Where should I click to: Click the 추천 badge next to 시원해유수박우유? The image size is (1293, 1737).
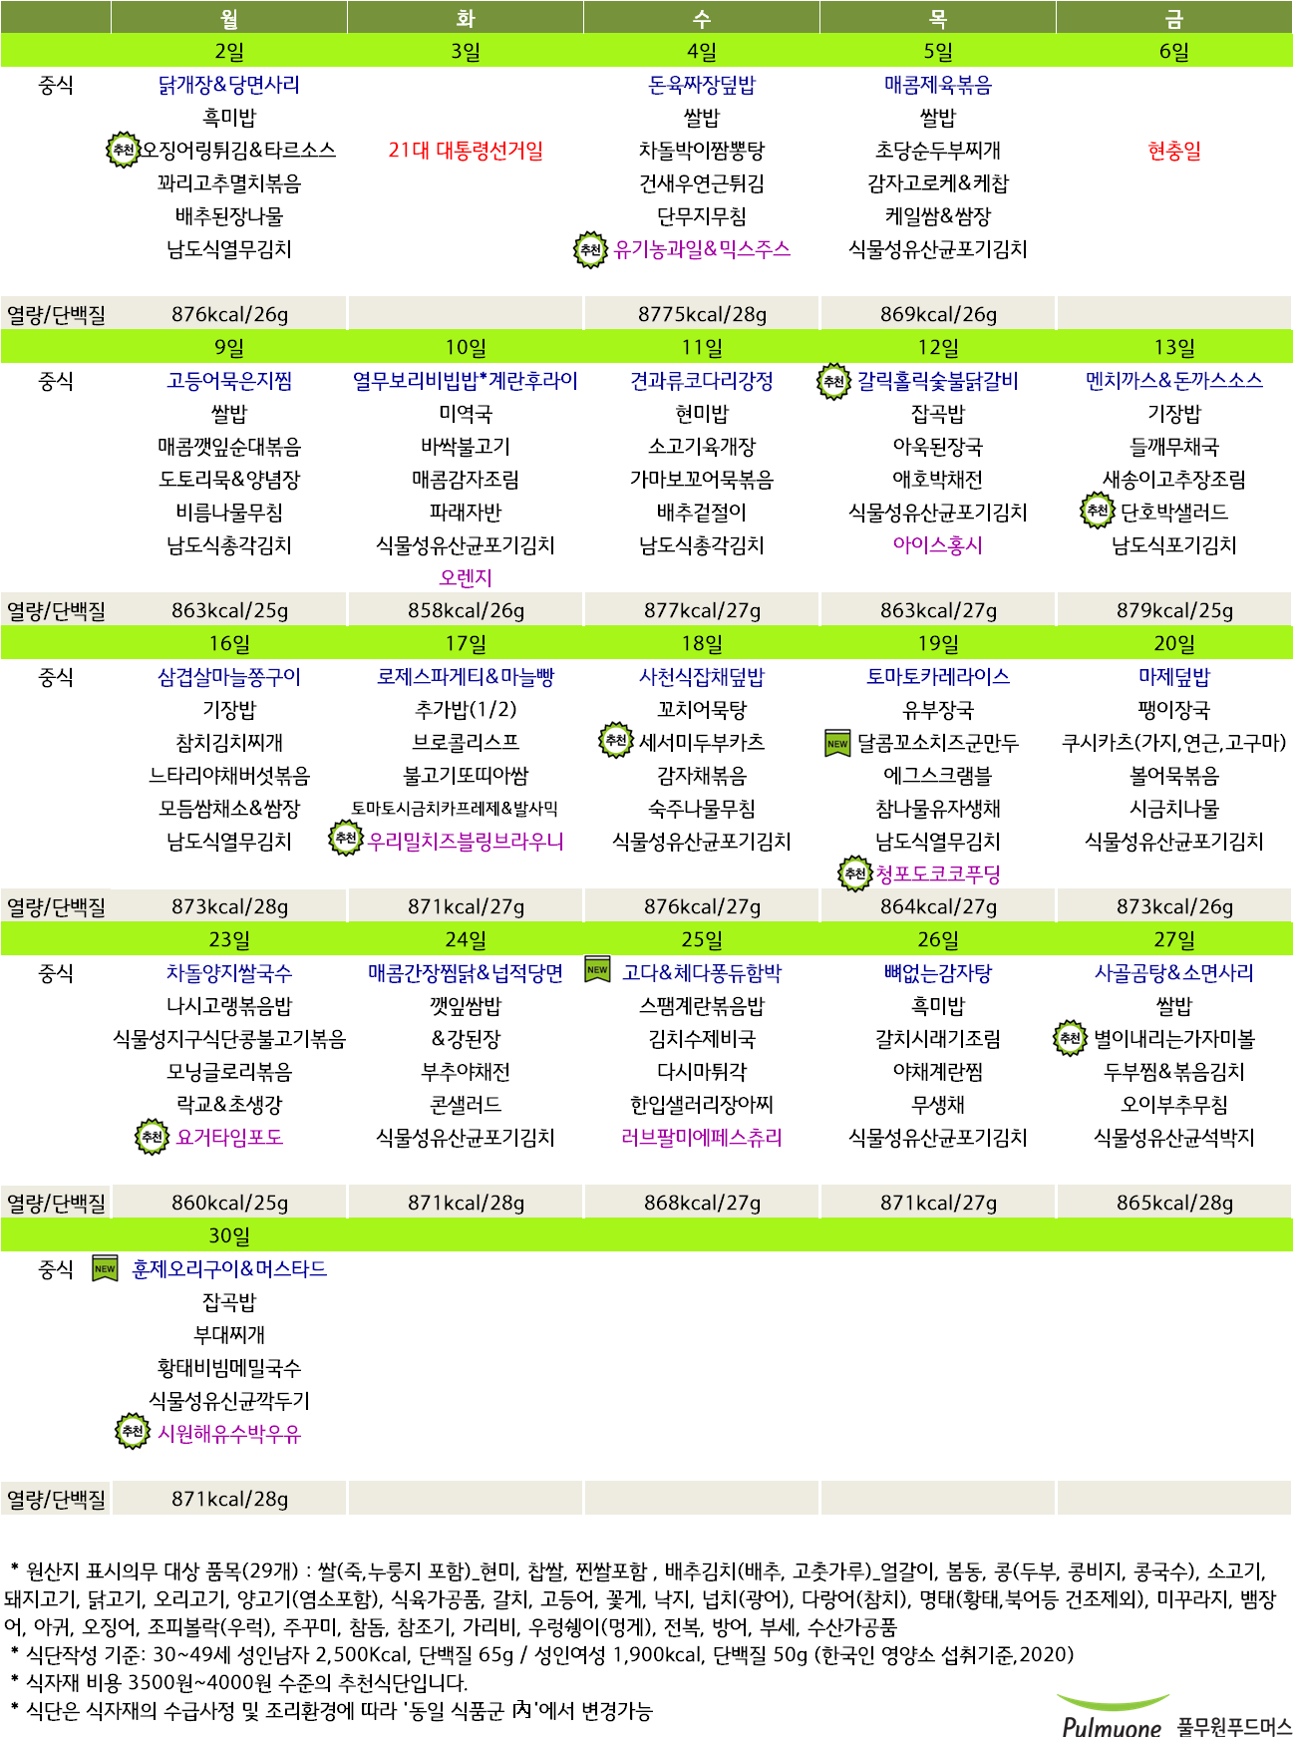coord(133,1432)
